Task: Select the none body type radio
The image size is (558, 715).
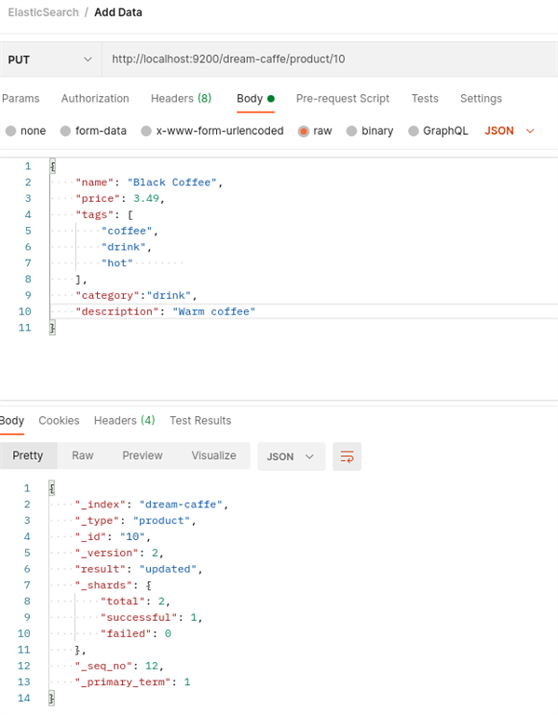Action: 11,131
